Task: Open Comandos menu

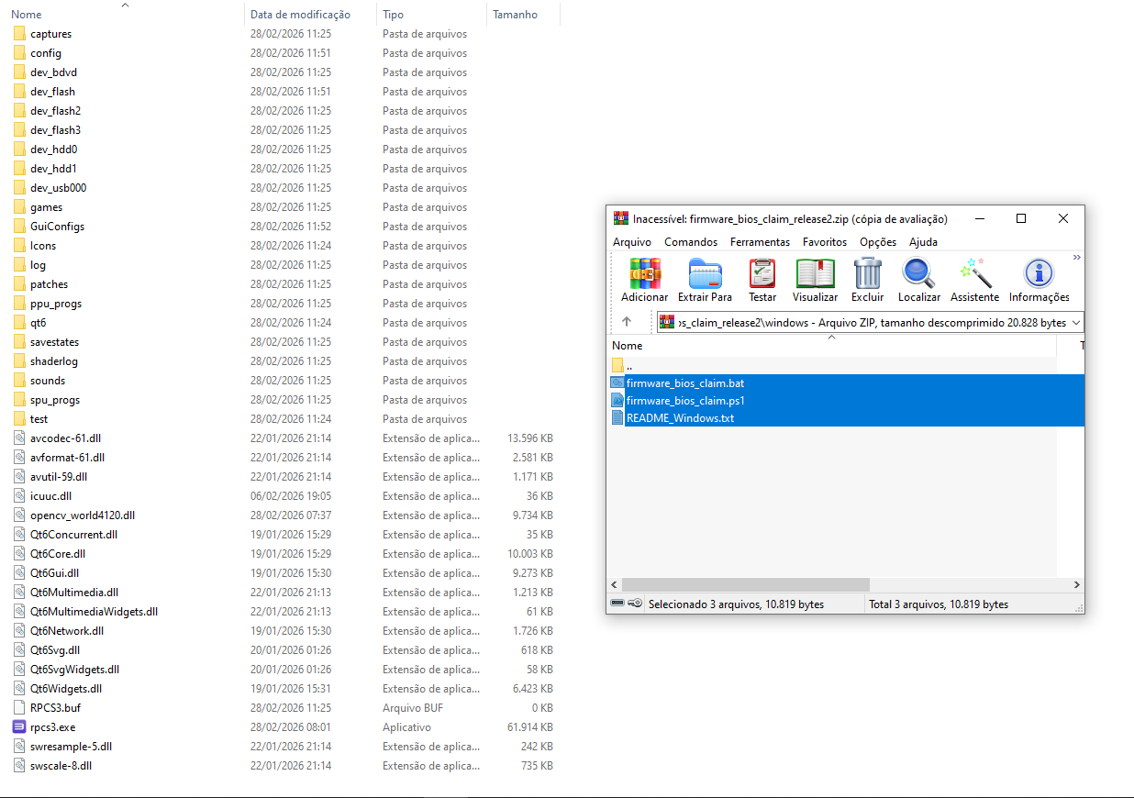Action: coord(691,242)
